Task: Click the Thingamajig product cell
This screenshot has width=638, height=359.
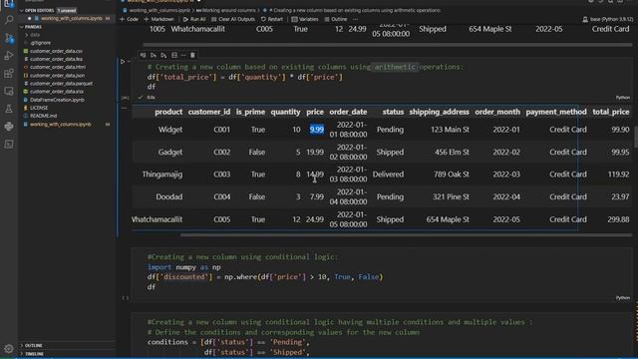Action: (x=161, y=175)
